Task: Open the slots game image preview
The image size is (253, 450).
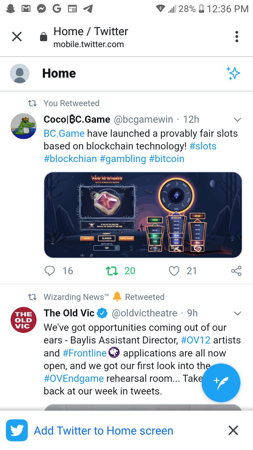Action: pyautogui.click(x=143, y=215)
